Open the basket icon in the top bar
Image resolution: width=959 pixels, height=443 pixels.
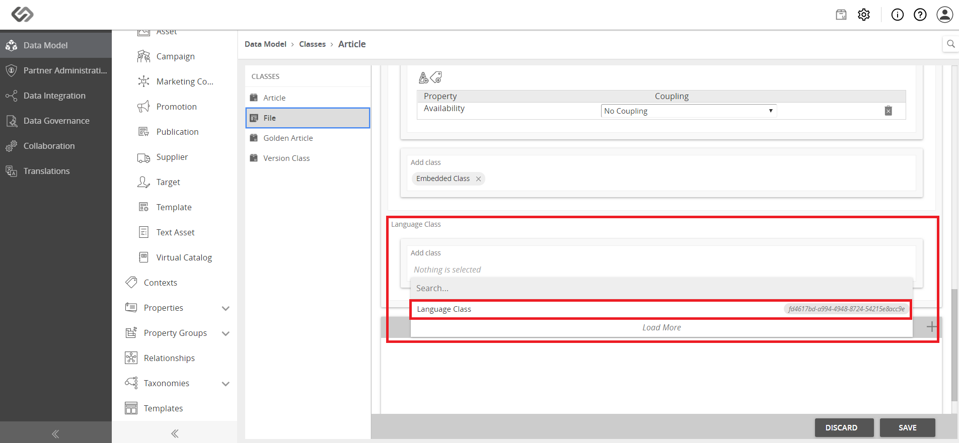tap(841, 15)
